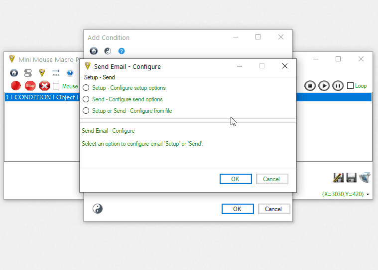Cancel the Send Email Configure dialog

(x=271, y=179)
